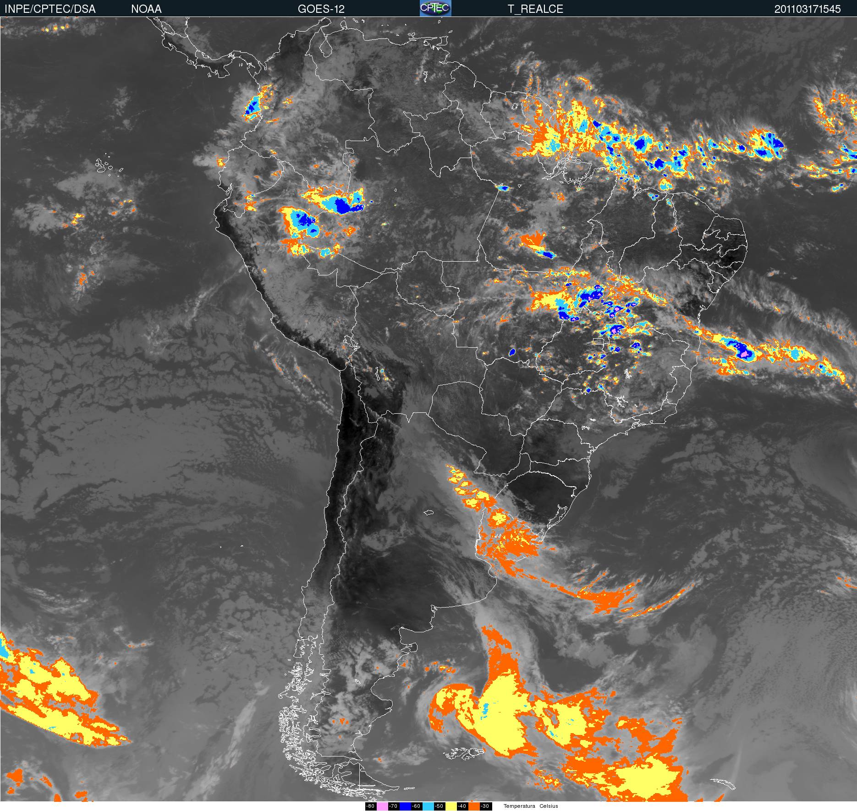Click the 201103171545 timestamp
The image size is (857, 811).
[808, 9]
